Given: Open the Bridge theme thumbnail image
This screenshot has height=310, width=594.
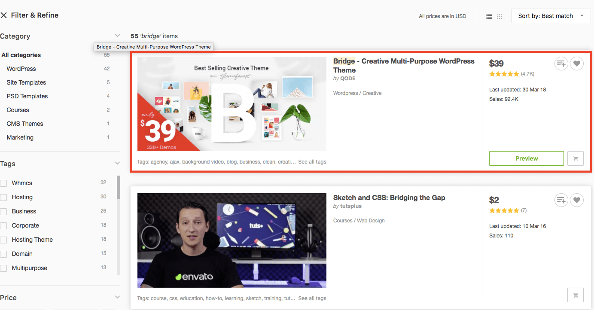Looking at the screenshot, I should pyautogui.click(x=232, y=104).
